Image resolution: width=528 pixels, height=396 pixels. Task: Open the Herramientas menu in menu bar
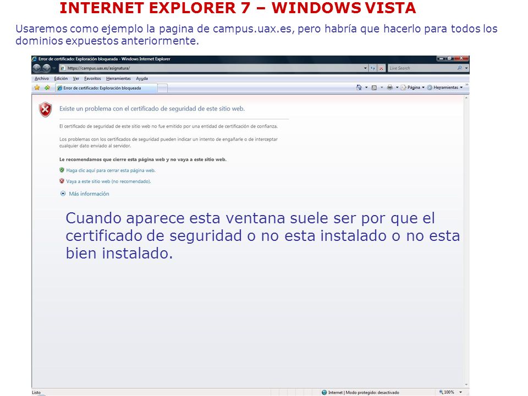(x=118, y=79)
